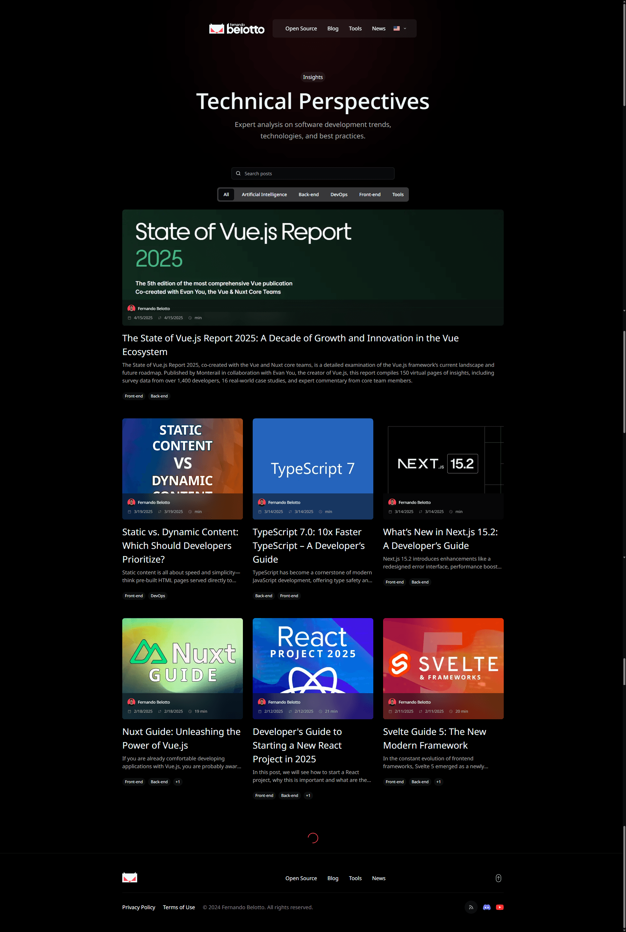Open the Discord icon in the footer
This screenshot has height=932, width=626.
click(487, 907)
